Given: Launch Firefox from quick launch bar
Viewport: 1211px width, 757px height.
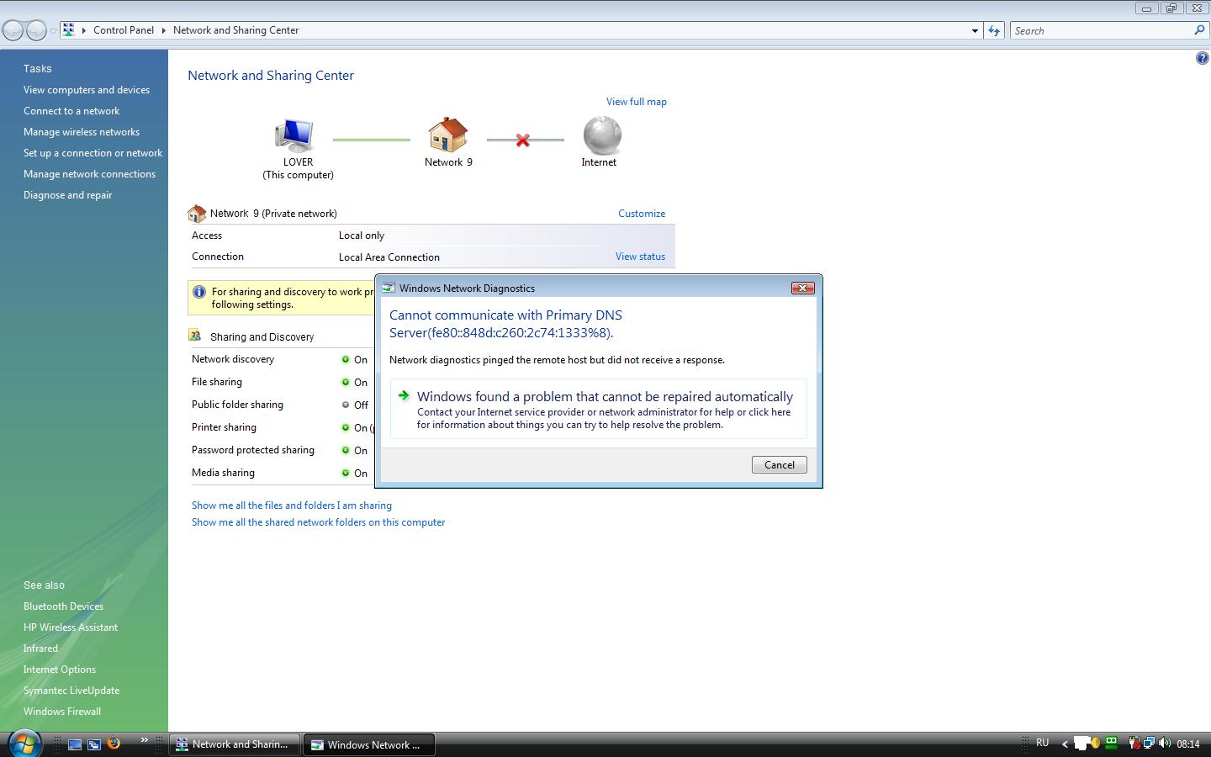Looking at the screenshot, I should pyautogui.click(x=114, y=744).
